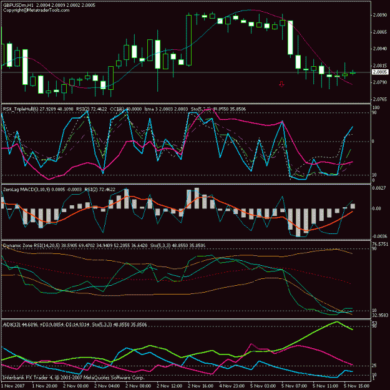Image resolution: width=390 pixels, height=390 pixels.
Task: Click the 2.0815 price axis label
Action: [380, 66]
